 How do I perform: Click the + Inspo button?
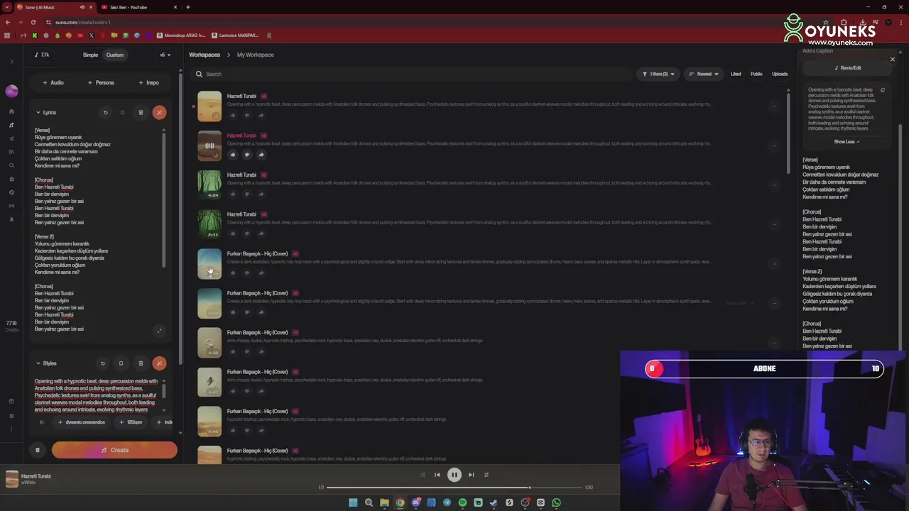[x=149, y=82]
